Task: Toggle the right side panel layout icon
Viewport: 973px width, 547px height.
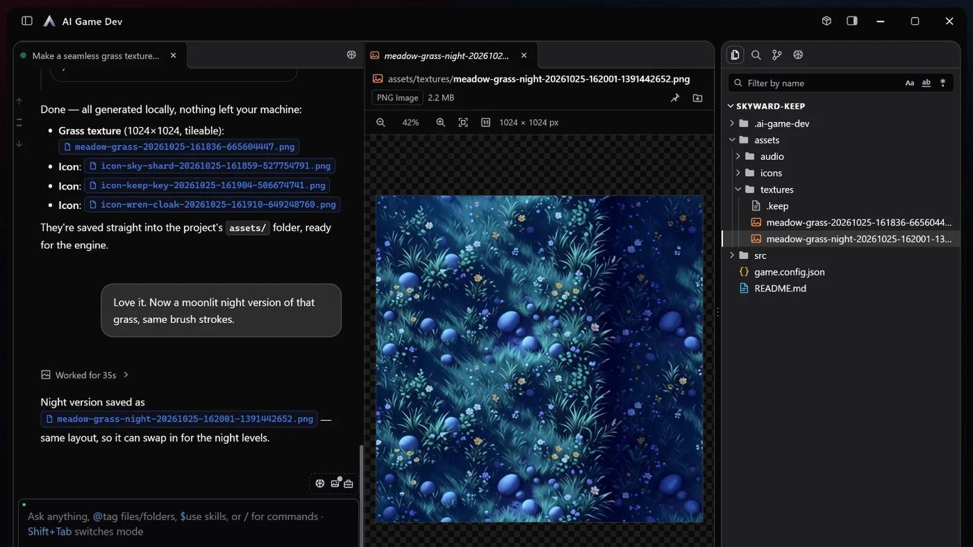Action: 852,21
